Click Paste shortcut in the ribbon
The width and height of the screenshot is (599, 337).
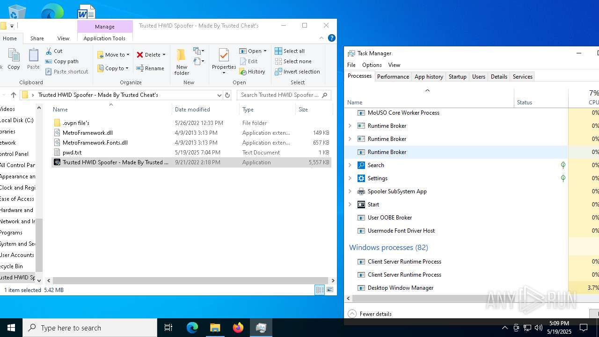[x=66, y=72]
